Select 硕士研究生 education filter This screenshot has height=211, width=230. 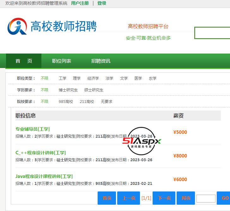[94, 90]
